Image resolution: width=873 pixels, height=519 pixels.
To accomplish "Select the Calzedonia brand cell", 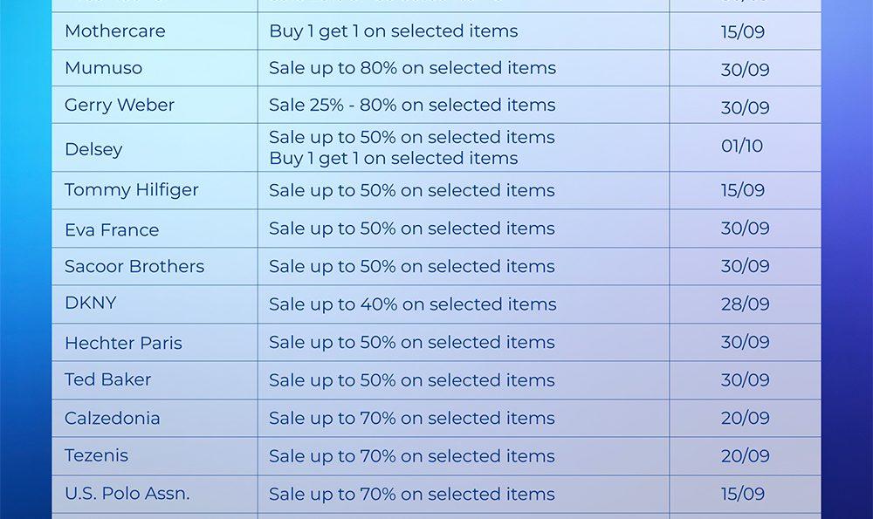I will (x=112, y=419).
